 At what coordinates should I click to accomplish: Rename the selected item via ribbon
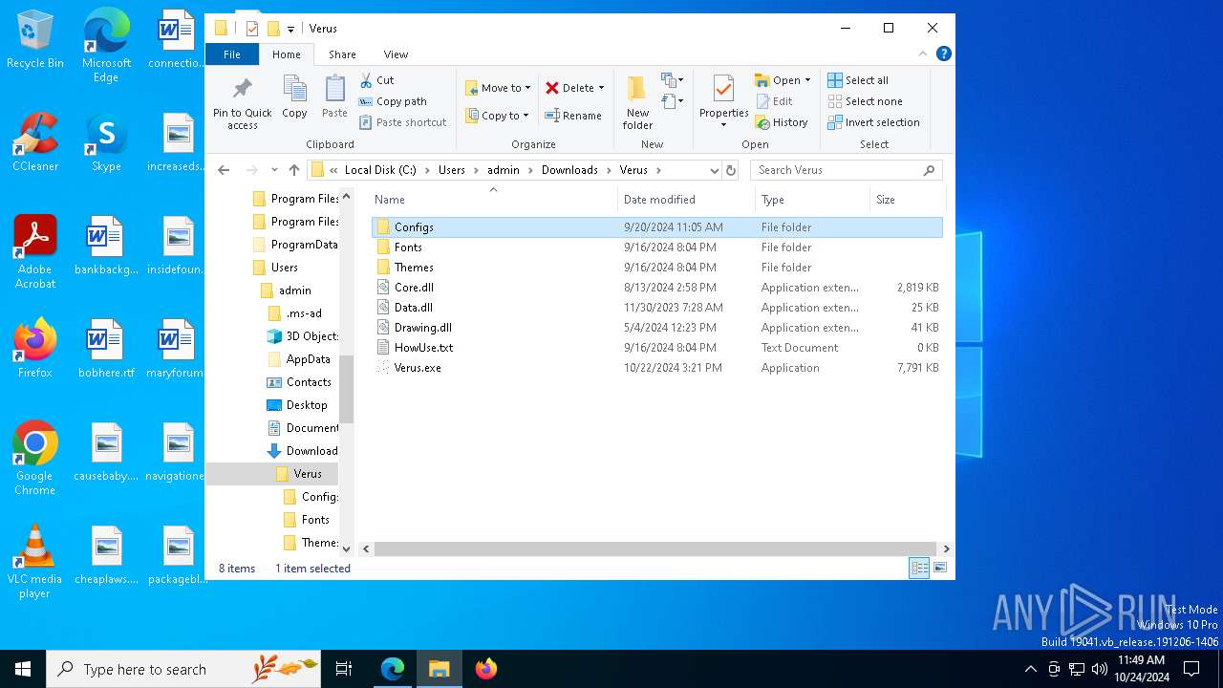coord(573,116)
